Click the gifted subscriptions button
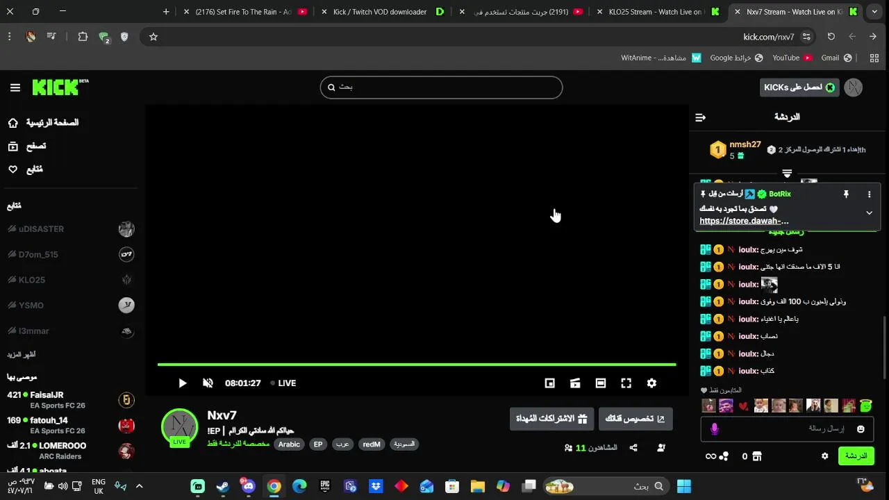 pos(551,419)
